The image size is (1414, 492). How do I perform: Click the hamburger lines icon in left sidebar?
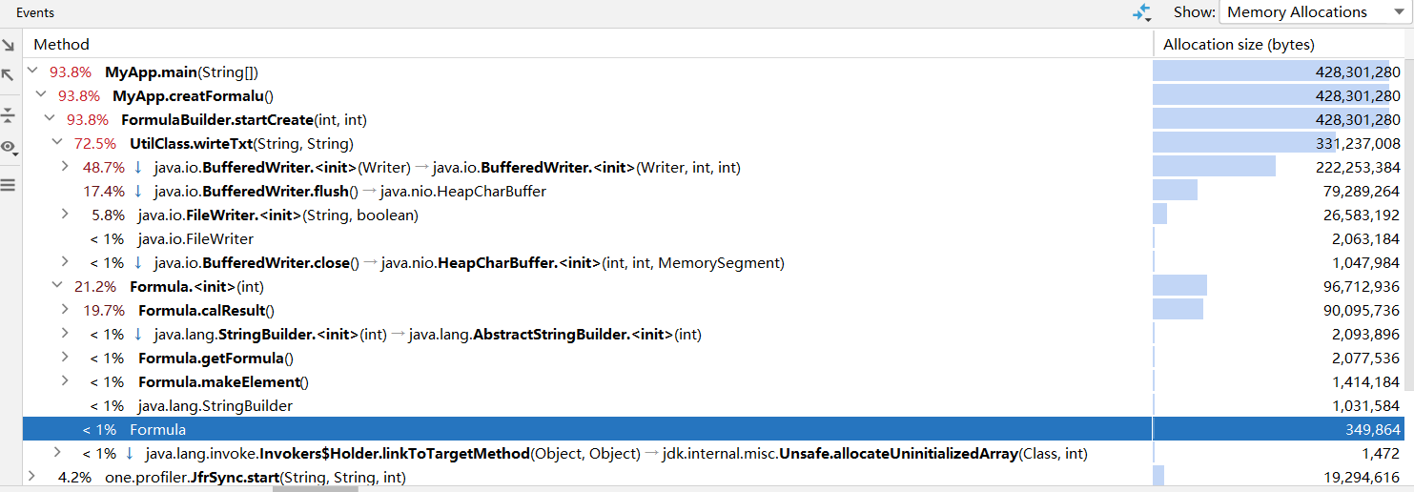pyautogui.click(x=8, y=185)
